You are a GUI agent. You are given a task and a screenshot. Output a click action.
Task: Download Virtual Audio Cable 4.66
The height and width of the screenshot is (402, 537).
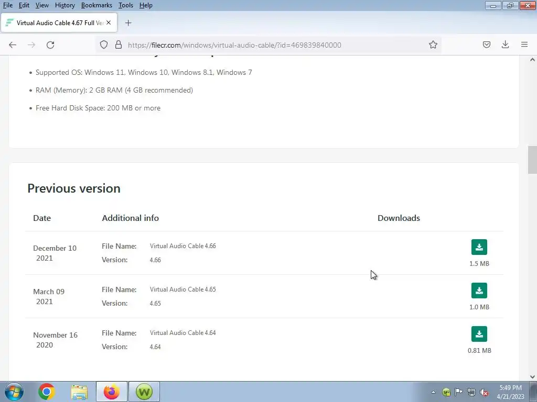(479, 247)
